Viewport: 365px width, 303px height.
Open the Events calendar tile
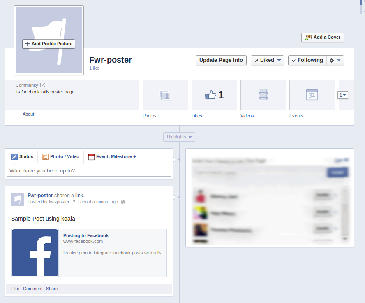coord(312,95)
